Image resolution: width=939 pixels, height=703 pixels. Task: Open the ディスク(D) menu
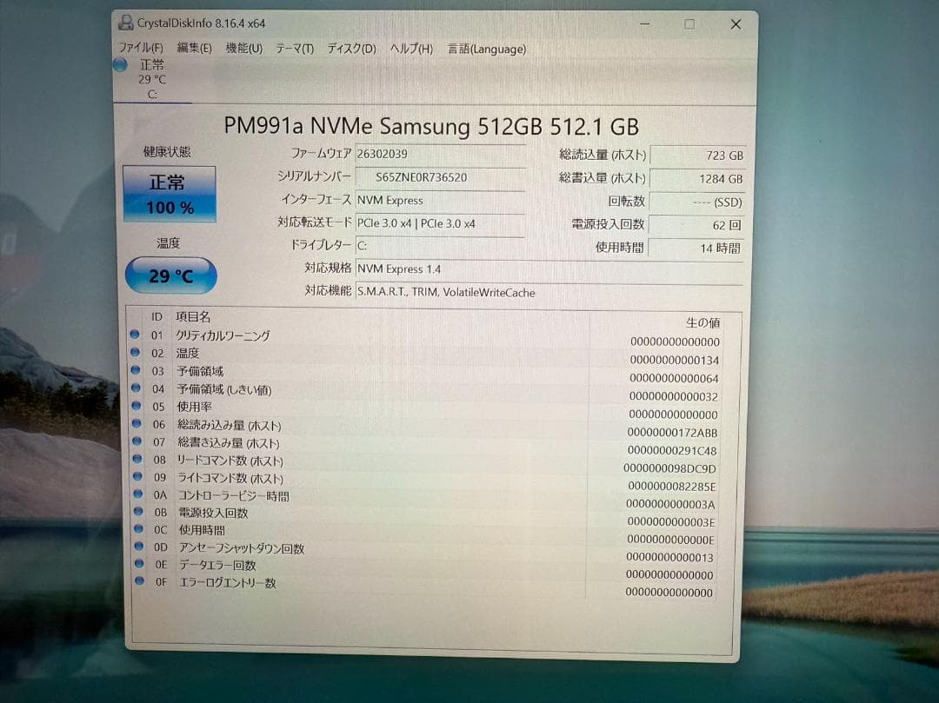351,49
